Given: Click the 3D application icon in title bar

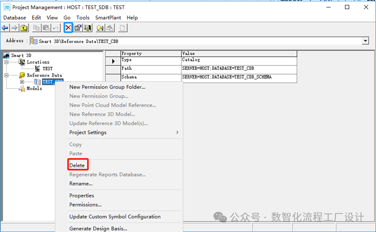Looking at the screenshot, I should [7, 7].
